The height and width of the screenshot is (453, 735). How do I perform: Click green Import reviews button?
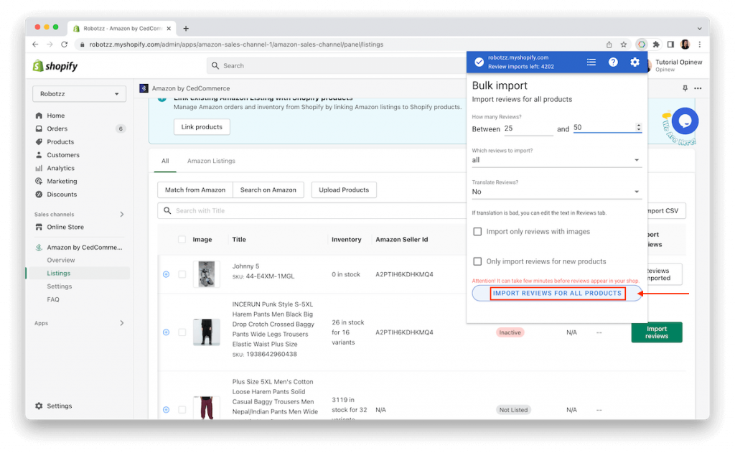click(656, 332)
